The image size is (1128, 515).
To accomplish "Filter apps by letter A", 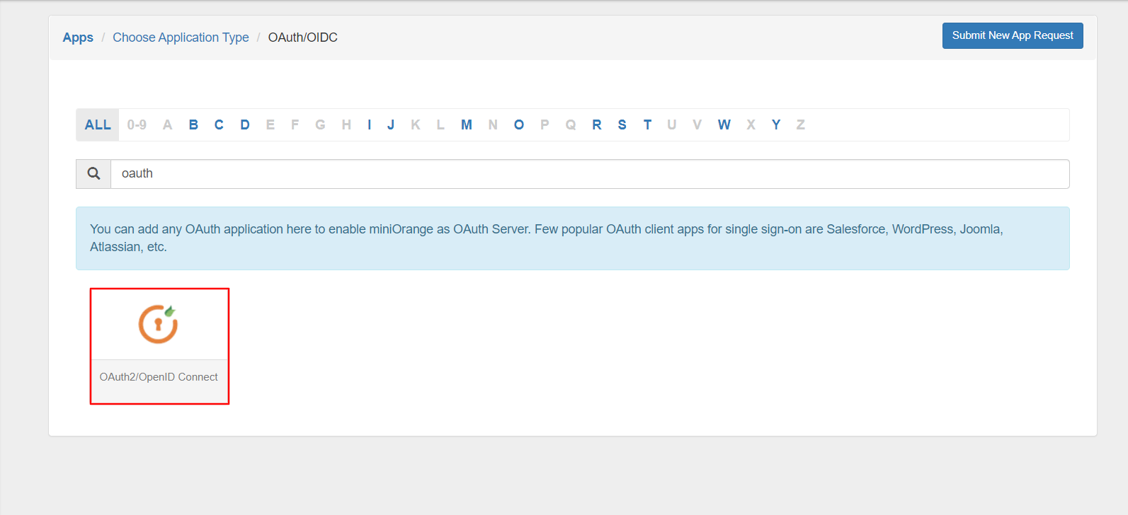I will click(x=167, y=125).
